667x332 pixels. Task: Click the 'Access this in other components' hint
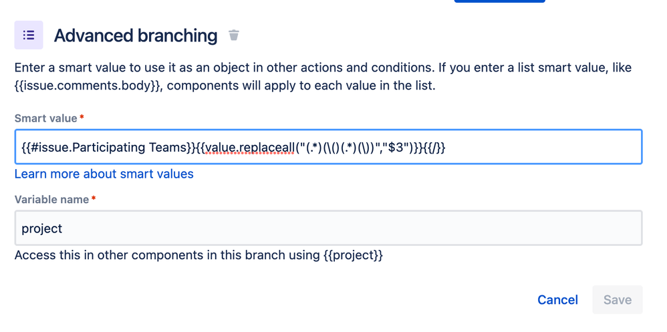click(198, 255)
